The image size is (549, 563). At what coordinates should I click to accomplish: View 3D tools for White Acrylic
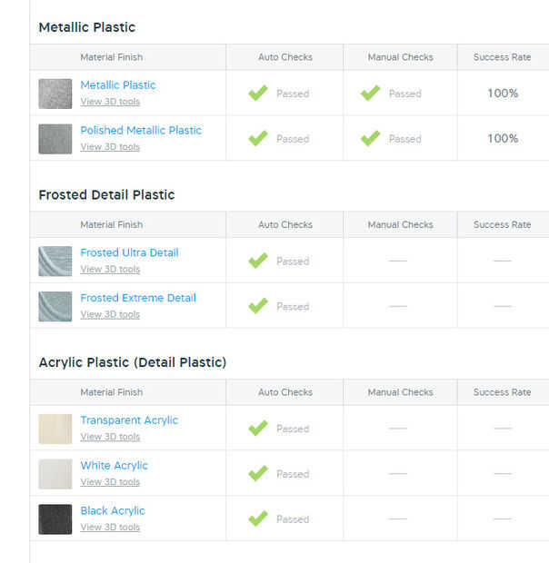[x=110, y=482]
